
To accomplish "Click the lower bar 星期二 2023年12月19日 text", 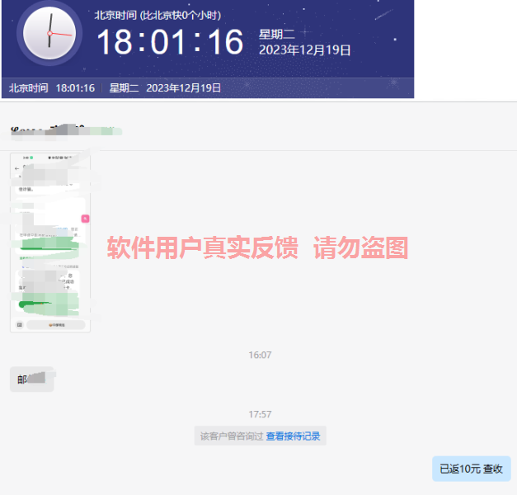I will (x=165, y=88).
